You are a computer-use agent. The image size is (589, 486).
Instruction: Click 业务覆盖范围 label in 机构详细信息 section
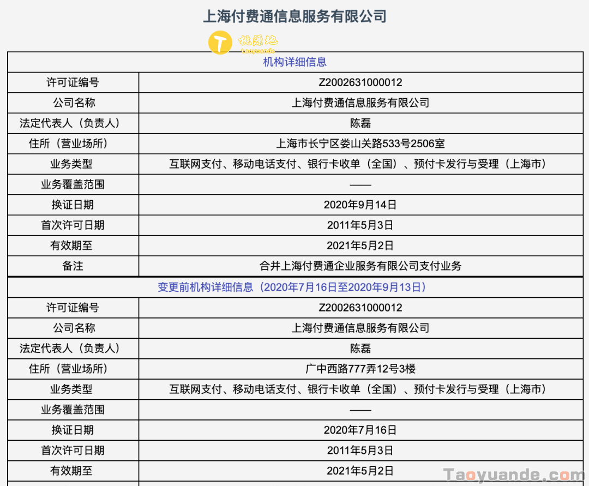(73, 184)
